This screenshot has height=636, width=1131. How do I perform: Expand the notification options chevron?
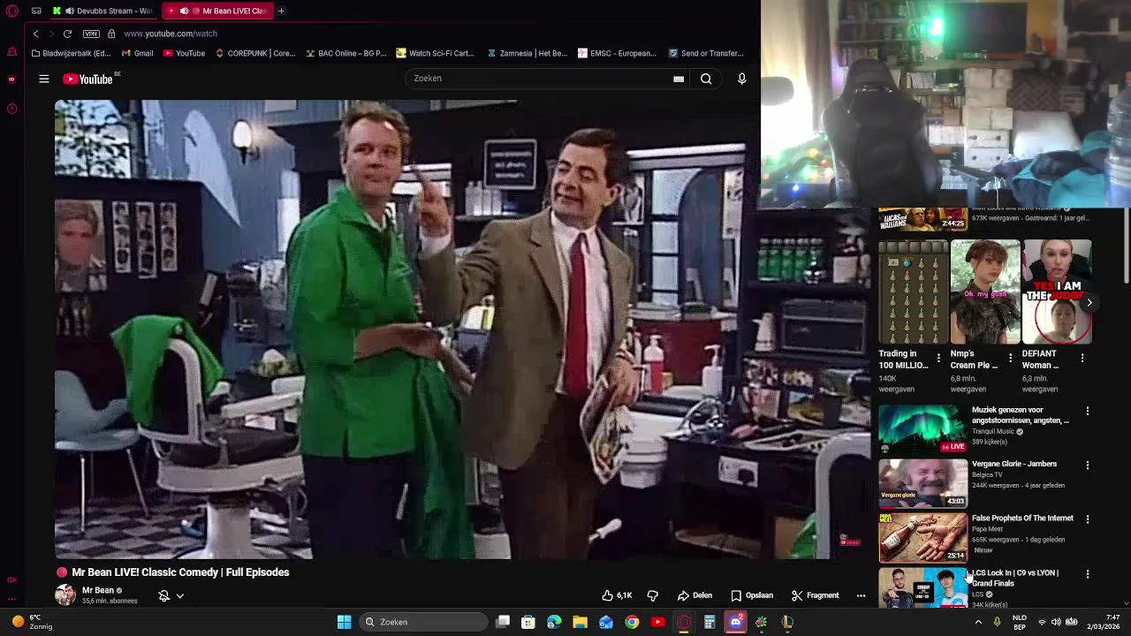coord(179,595)
